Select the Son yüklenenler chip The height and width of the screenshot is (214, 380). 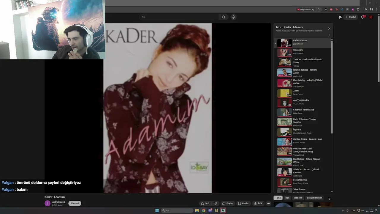314,198
